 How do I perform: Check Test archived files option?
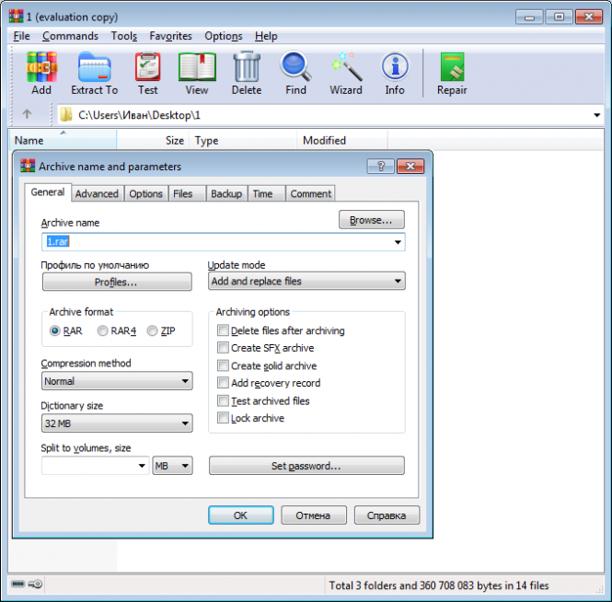pos(223,400)
